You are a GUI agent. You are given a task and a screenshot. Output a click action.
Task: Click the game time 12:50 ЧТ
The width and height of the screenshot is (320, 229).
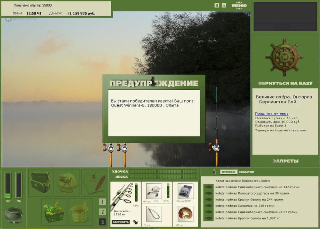(34, 14)
